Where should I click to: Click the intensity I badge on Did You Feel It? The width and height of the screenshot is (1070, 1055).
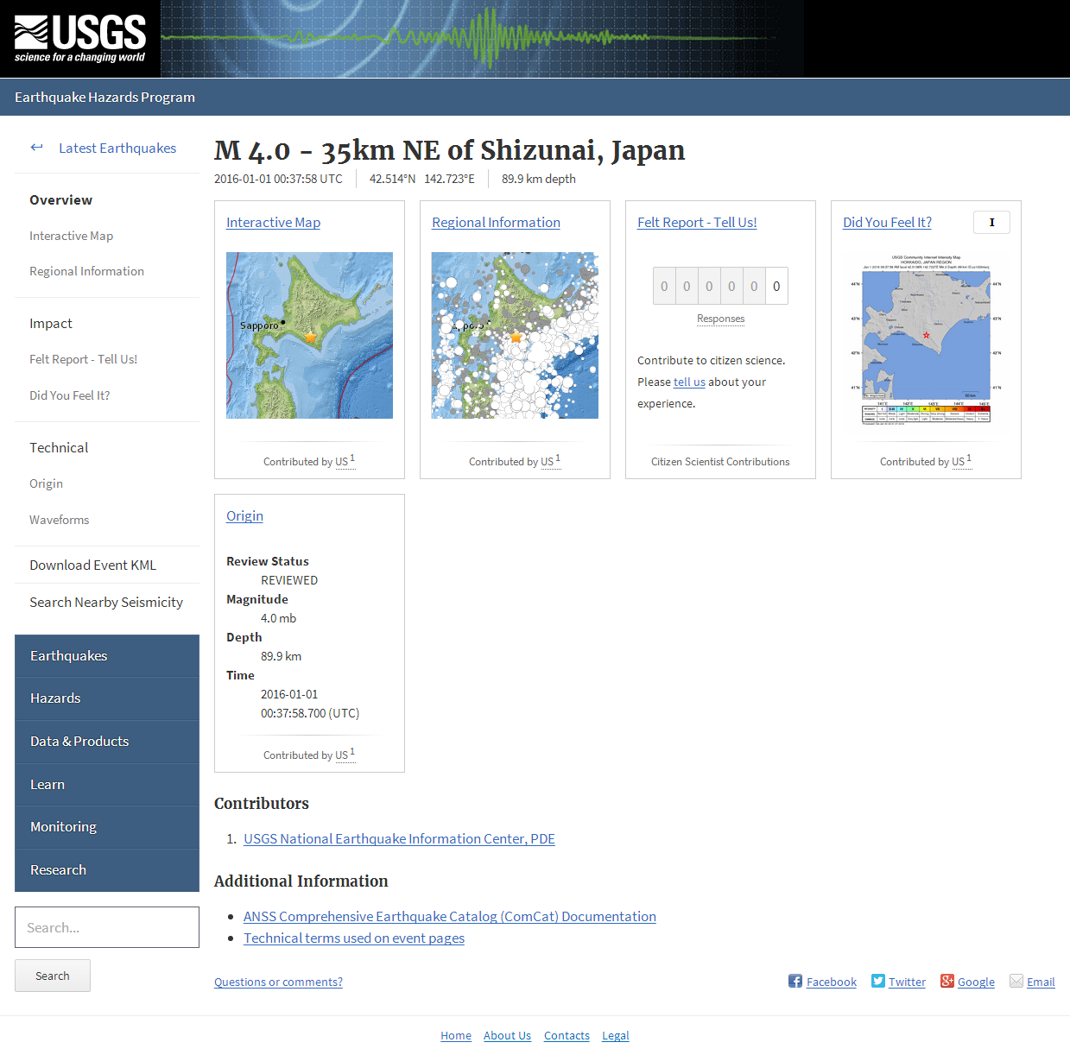[991, 223]
